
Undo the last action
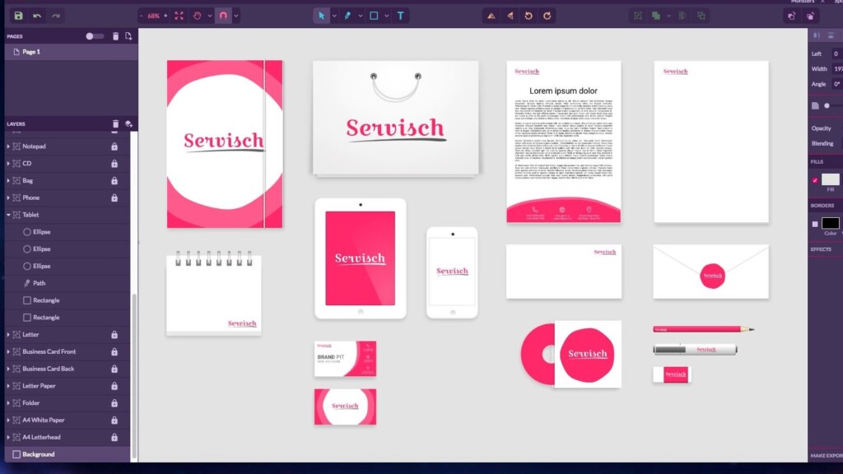pos(37,16)
